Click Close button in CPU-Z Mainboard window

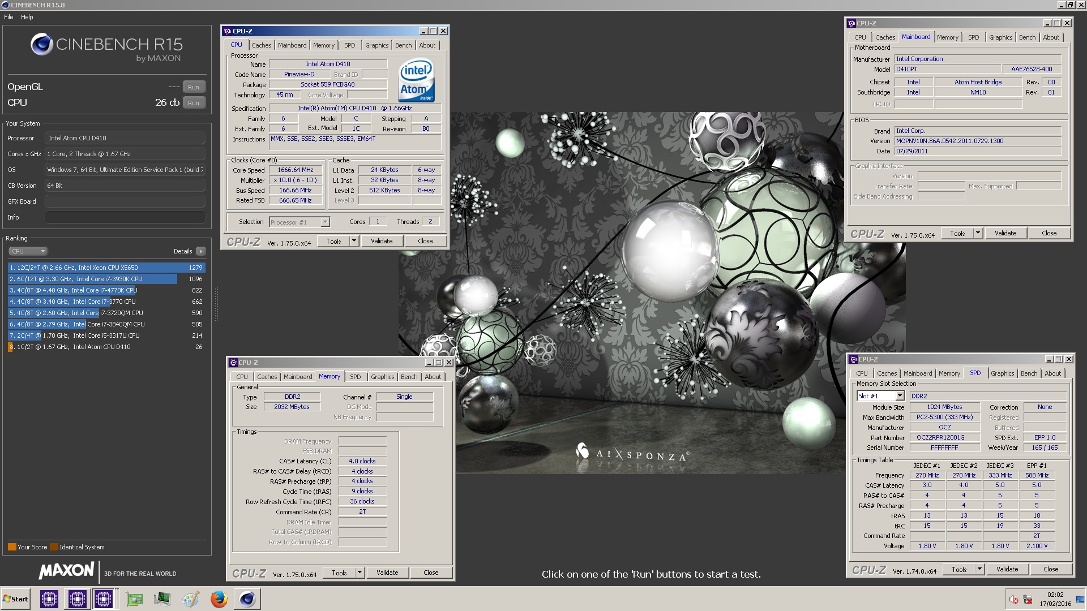coord(1049,234)
